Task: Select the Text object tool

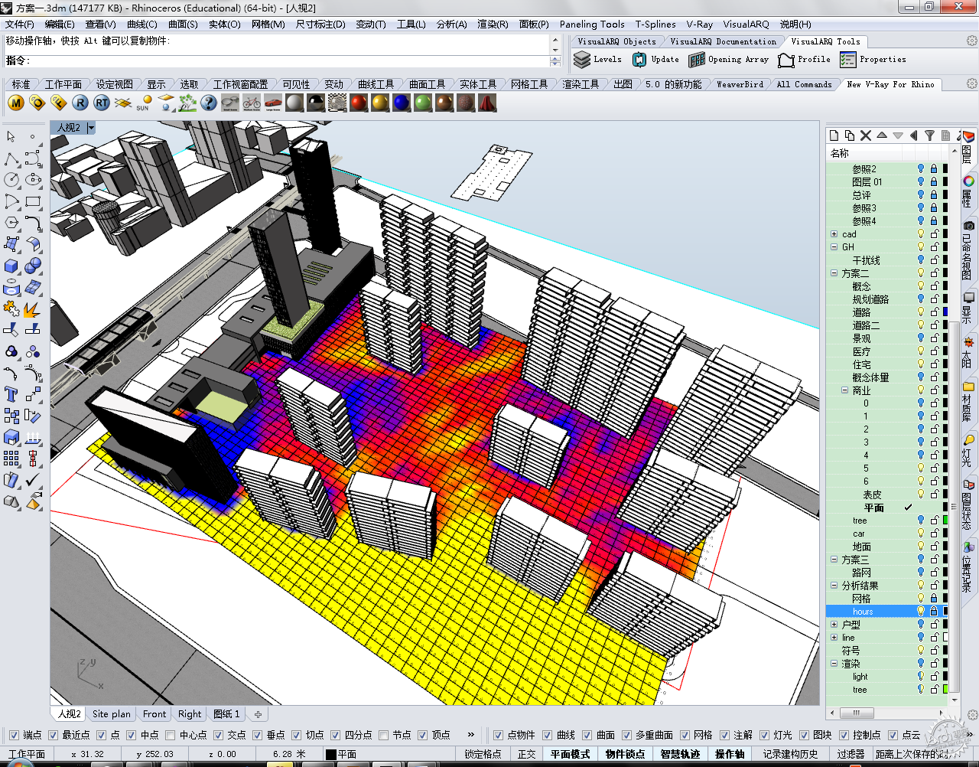Action: [11, 394]
